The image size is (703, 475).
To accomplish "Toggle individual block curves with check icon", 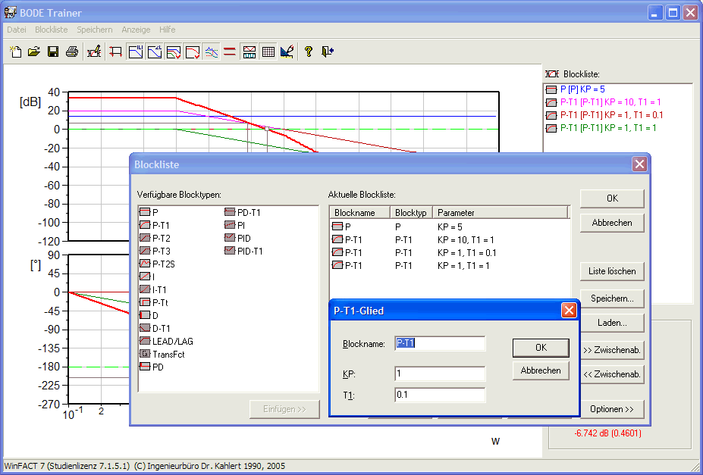I will point(174,52).
